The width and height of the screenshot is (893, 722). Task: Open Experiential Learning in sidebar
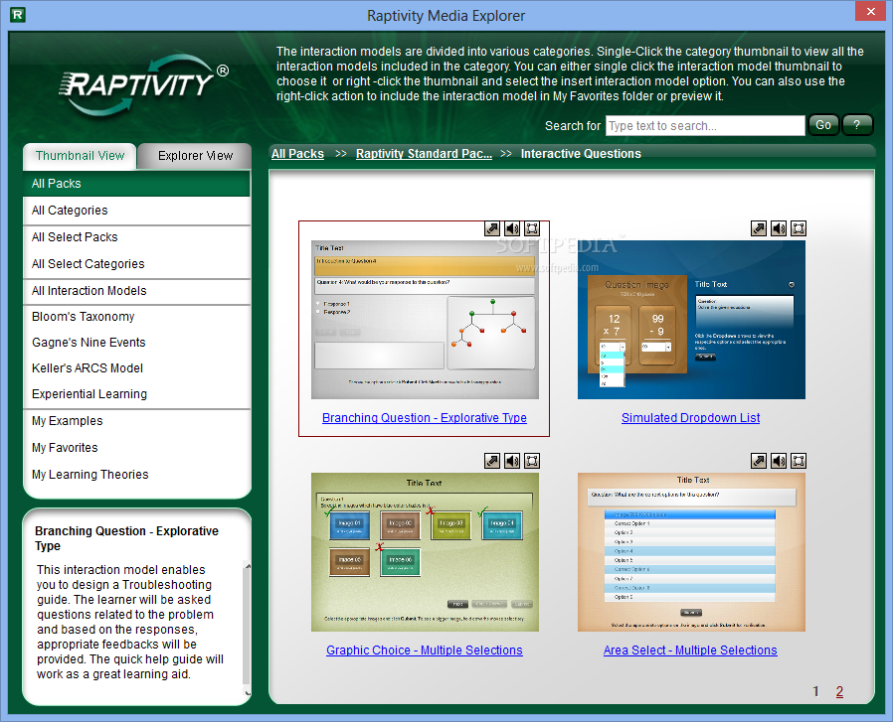coord(136,394)
